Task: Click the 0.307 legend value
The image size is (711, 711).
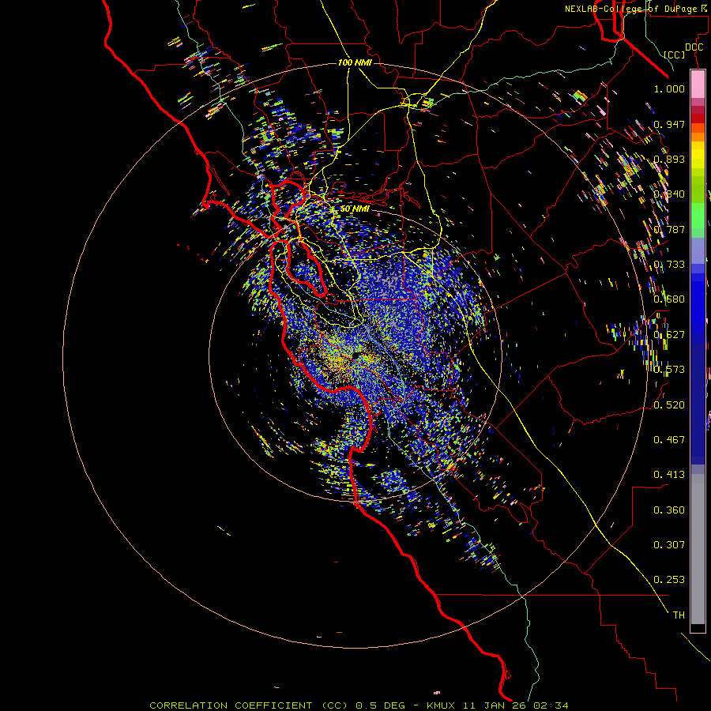Action: (669, 545)
